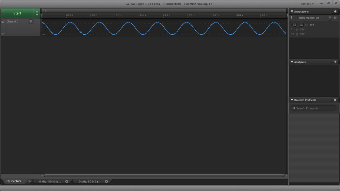Click the +0.9 s mark on time ruler
Image resolution: width=340 pixels, height=191 pixels.
coord(263,15)
